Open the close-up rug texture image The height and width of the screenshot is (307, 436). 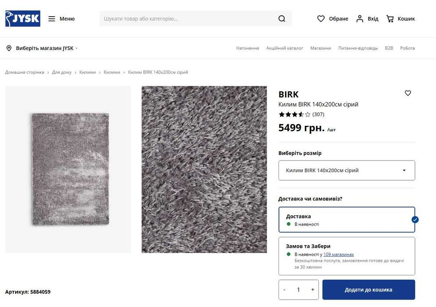(x=204, y=169)
